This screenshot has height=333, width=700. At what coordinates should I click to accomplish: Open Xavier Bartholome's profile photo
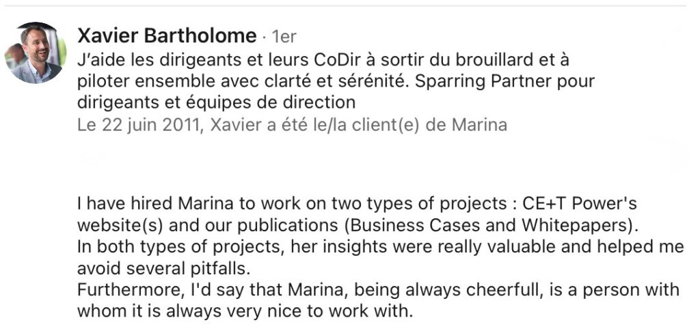coord(36,53)
